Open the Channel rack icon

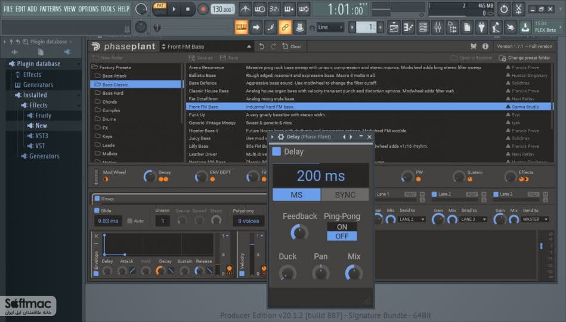click(x=423, y=27)
